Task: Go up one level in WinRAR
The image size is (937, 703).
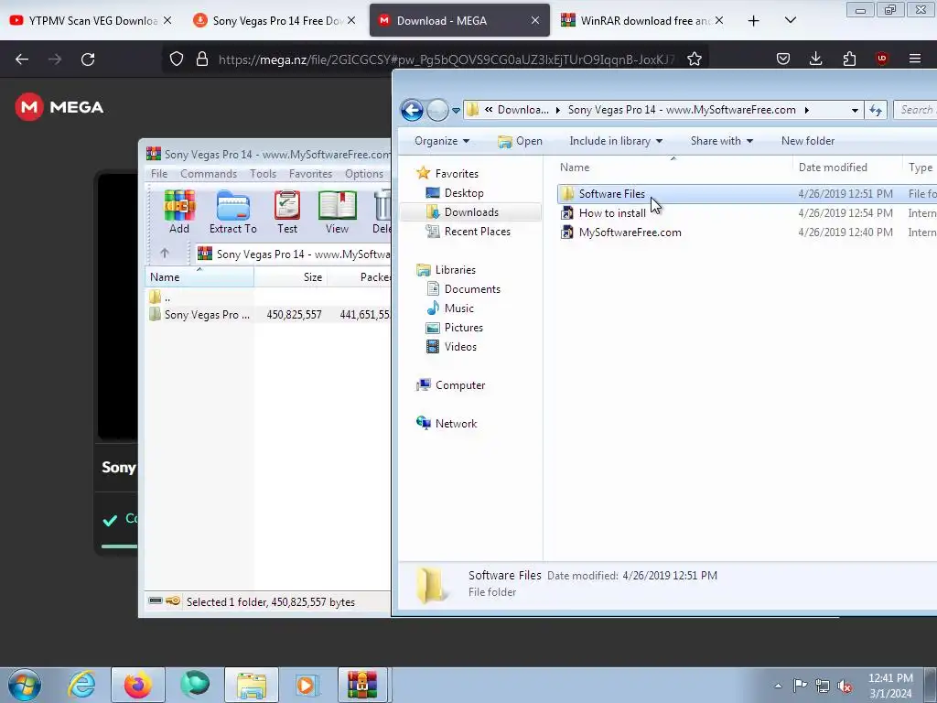Action: (x=165, y=254)
